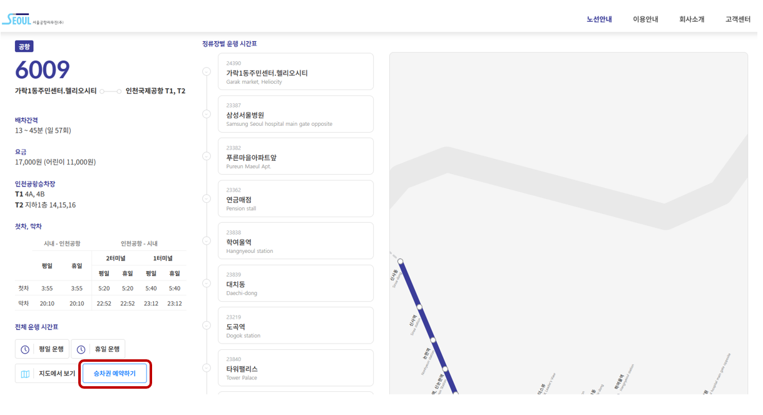Expand the 삼성서울병원 stop card
Screen dimensions: 763x415
click(x=295, y=114)
